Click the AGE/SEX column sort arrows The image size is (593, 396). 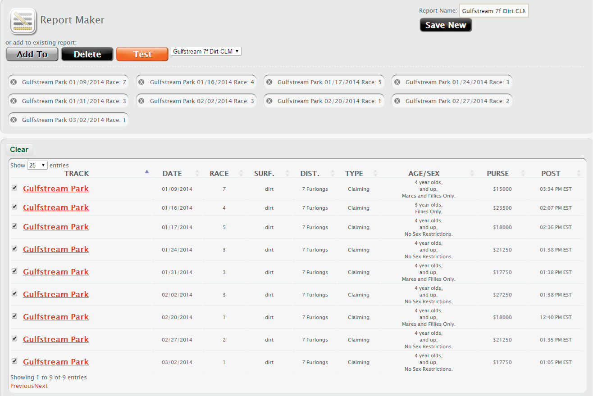(472, 173)
